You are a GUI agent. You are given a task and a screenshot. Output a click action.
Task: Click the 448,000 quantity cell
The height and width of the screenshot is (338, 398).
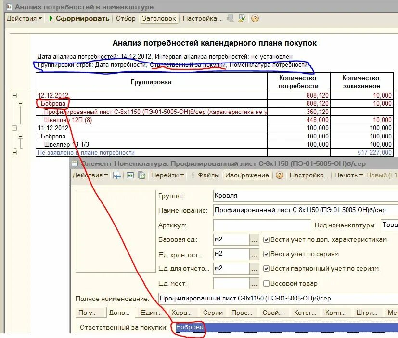[x=299, y=120]
